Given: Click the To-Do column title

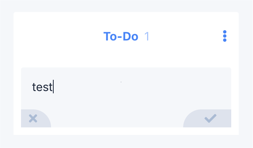Looking at the screenshot, I should pos(121,36).
